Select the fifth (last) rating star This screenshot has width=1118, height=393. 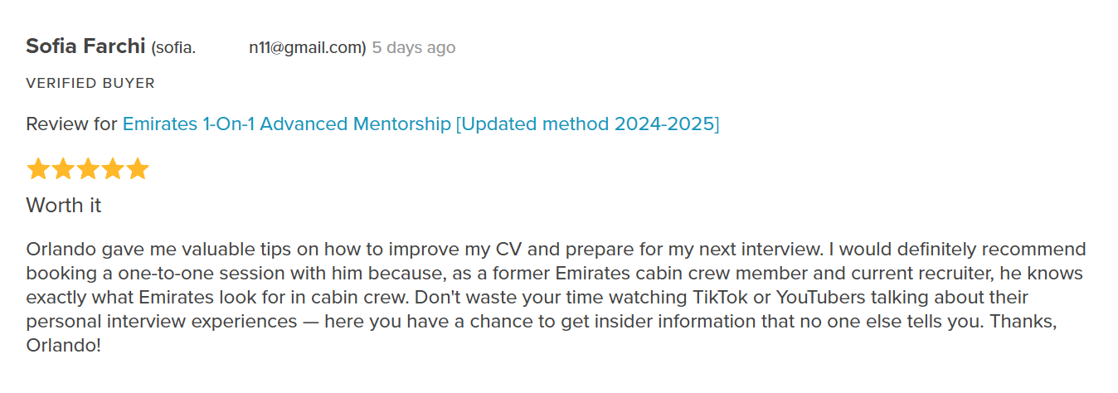click(x=138, y=169)
